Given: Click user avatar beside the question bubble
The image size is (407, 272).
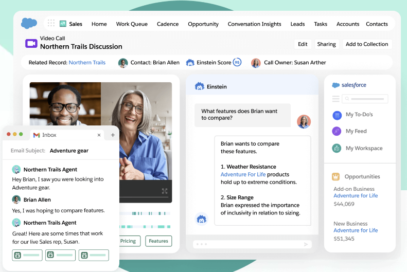Looking at the screenshot, I should coord(304,122).
